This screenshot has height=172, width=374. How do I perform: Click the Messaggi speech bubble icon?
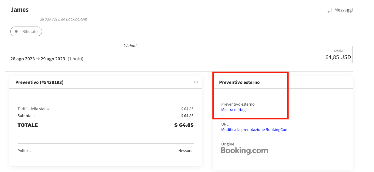click(x=329, y=10)
